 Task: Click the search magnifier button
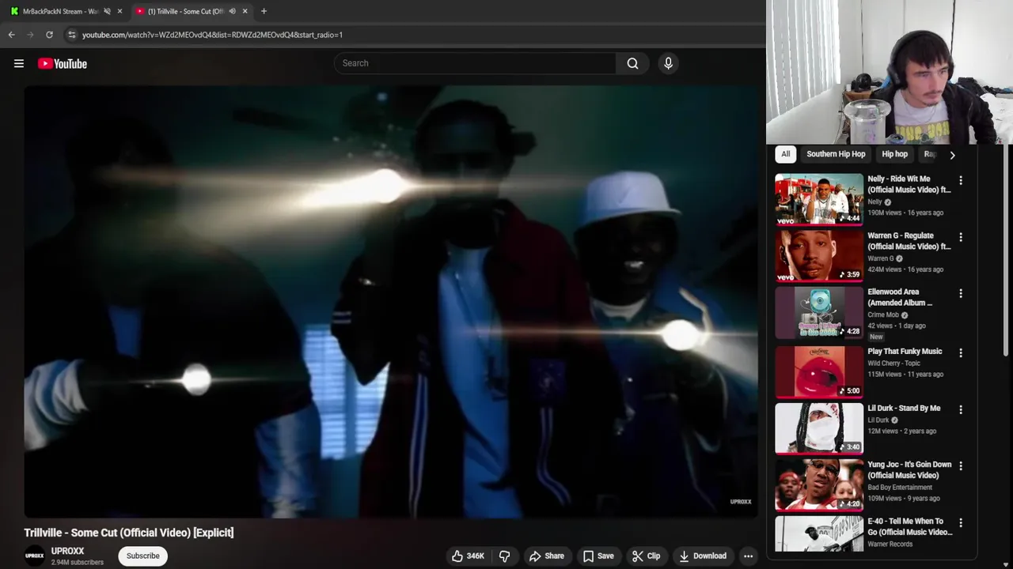tap(632, 63)
